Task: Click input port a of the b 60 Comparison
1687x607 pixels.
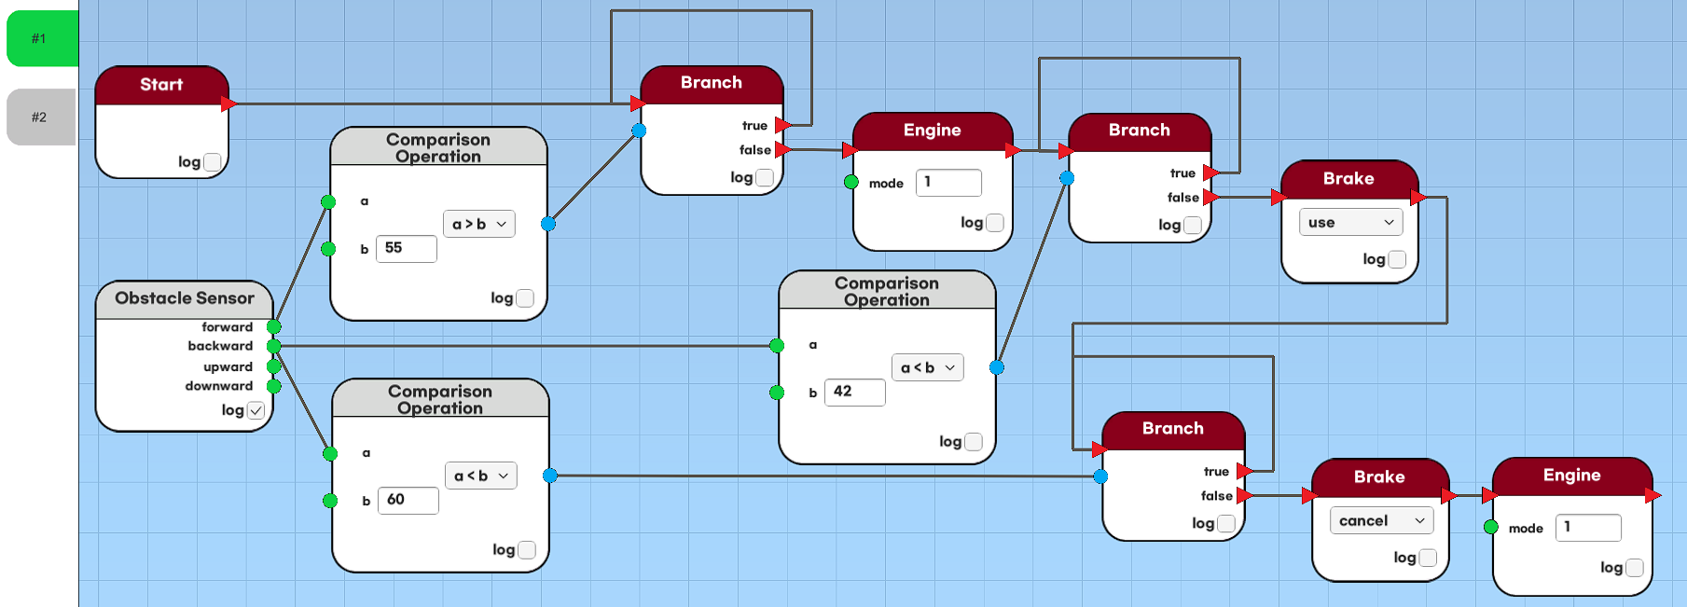Action: [x=330, y=453]
